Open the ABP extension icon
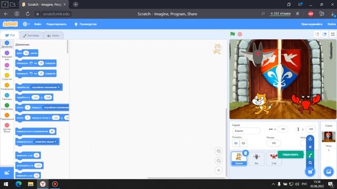The image size is (337, 189). [x=311, y=14]
